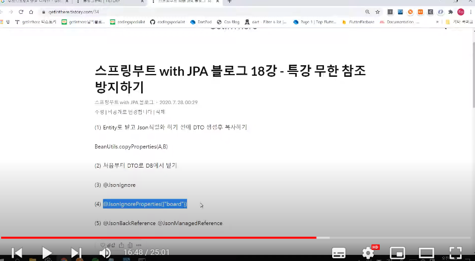This screenshot has width=475, height=261.
Task: Click the page vertical scrollbar
Action: click(x=473, y=75)
